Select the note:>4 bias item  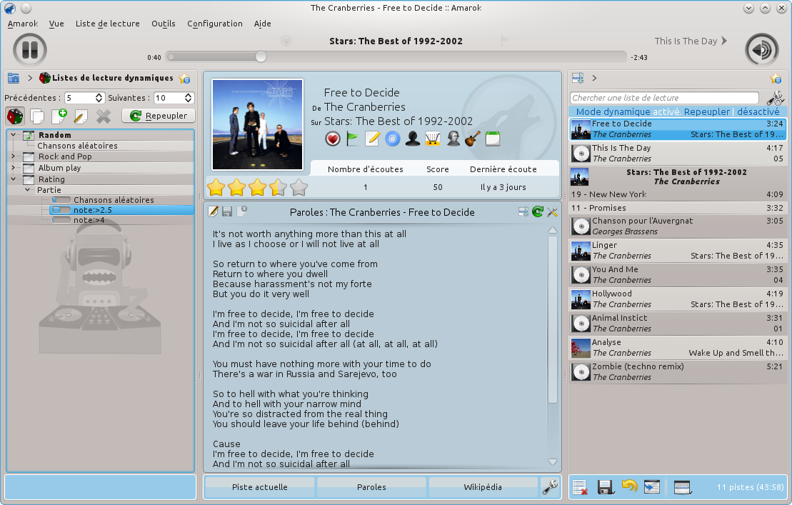89,220
